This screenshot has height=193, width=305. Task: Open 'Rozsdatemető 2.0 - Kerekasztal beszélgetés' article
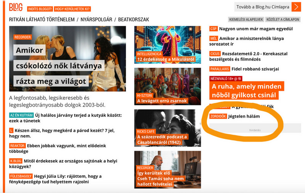[x=249, y=56]
